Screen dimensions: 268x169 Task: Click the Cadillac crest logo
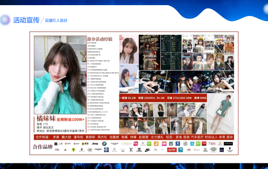[x=90, y=150]
